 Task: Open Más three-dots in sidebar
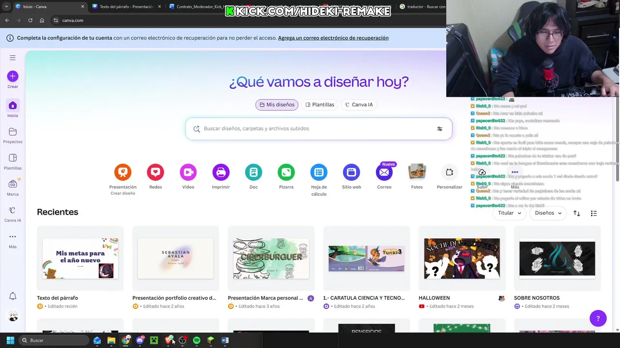tap(13, 240)
